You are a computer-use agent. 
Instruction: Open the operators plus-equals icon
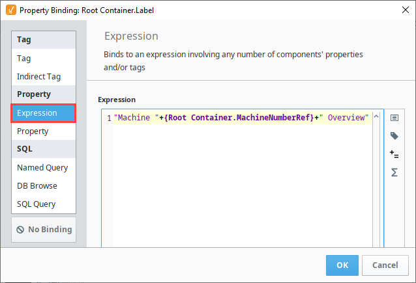[394, 154]
